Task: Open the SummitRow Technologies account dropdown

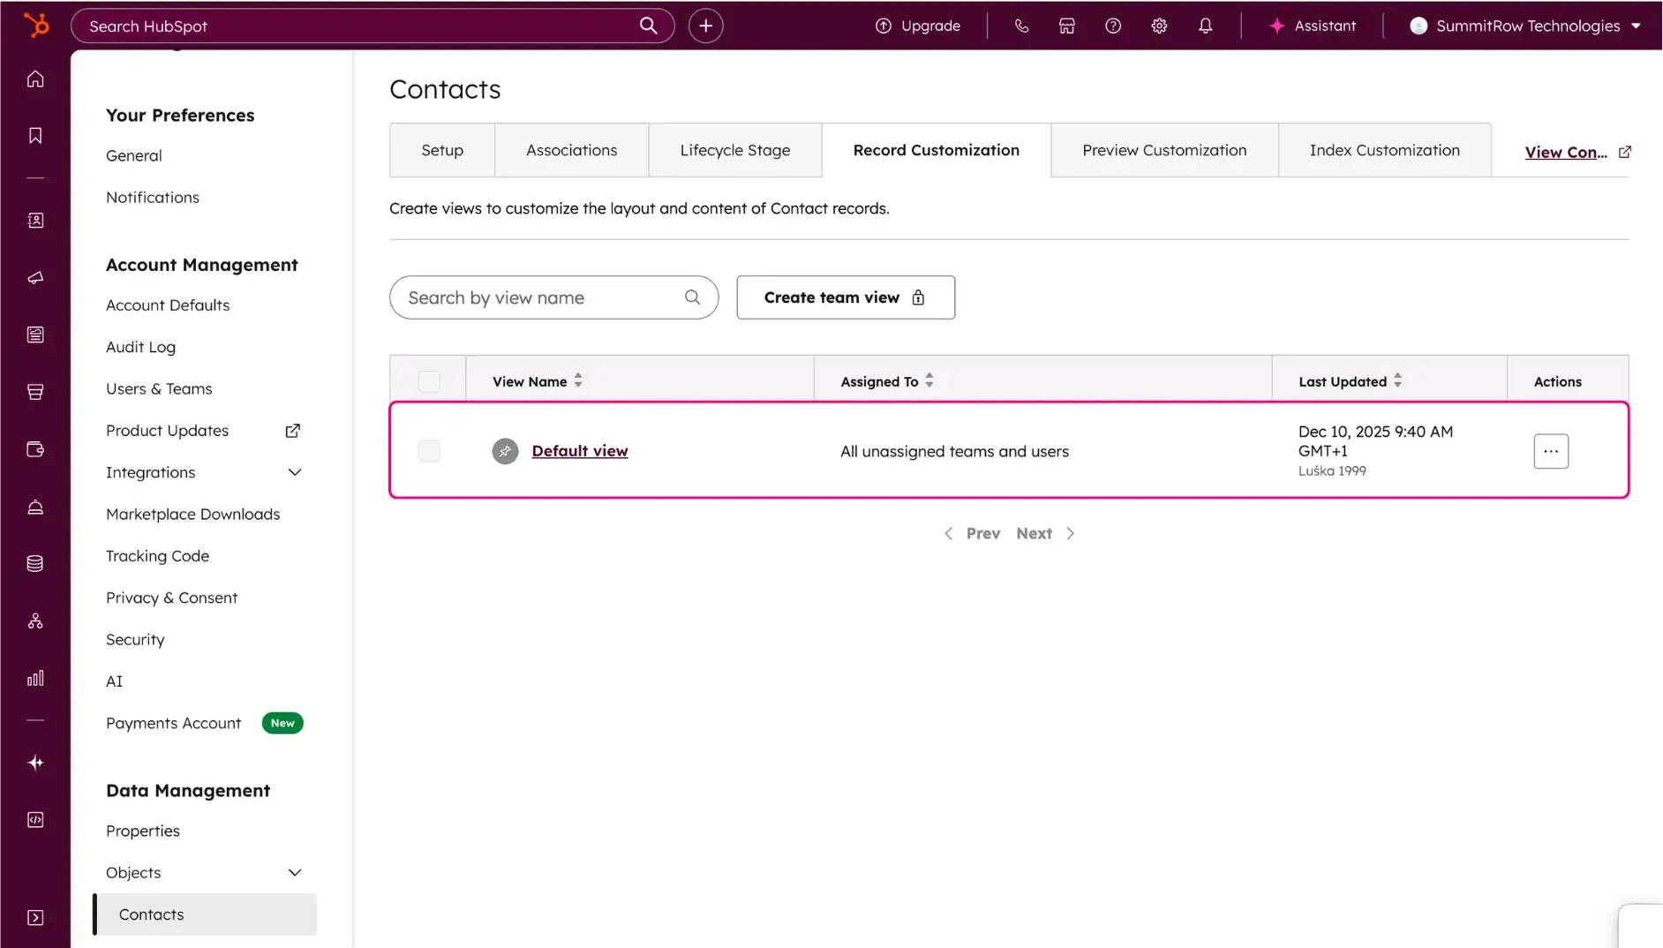Action: [x=1526, y=26]
